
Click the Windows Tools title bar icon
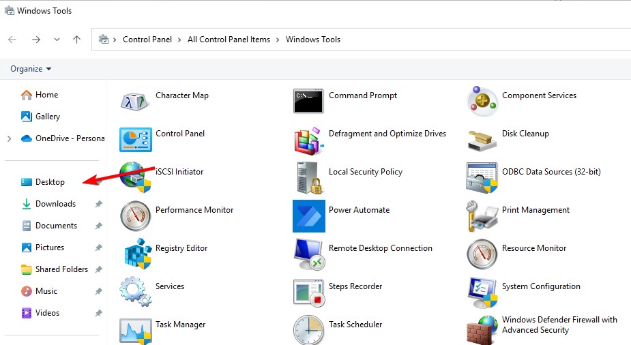tap(10, 10)
